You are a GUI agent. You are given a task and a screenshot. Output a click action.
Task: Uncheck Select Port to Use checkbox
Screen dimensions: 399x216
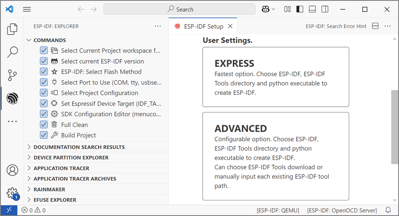44,82
